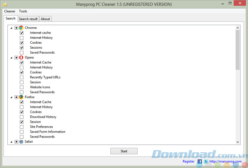This screenshot has width=248, height=168.
Task: Maximize the PC Cleaner window
Action: [230, 3]
